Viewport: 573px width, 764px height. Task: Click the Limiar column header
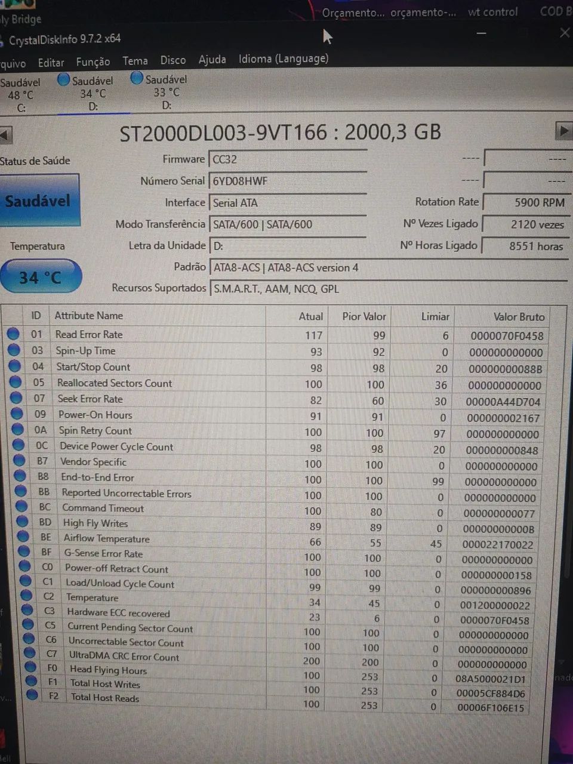tap(435, 316)
